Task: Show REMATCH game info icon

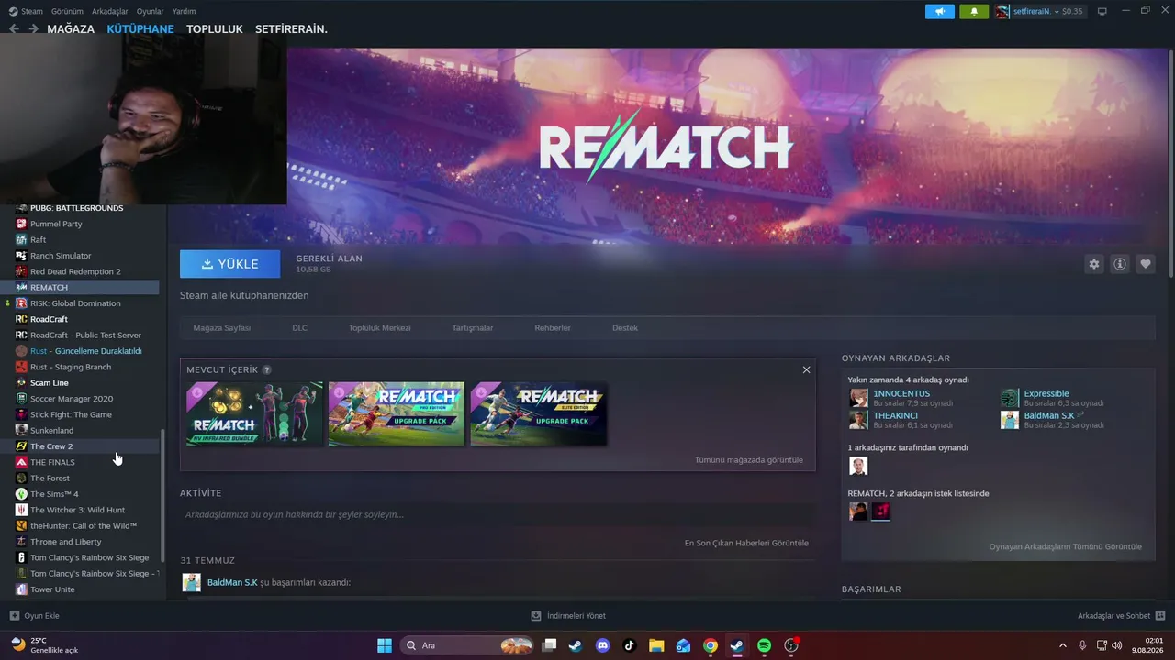Action: pyautogui.click(x=1120, y=264)
